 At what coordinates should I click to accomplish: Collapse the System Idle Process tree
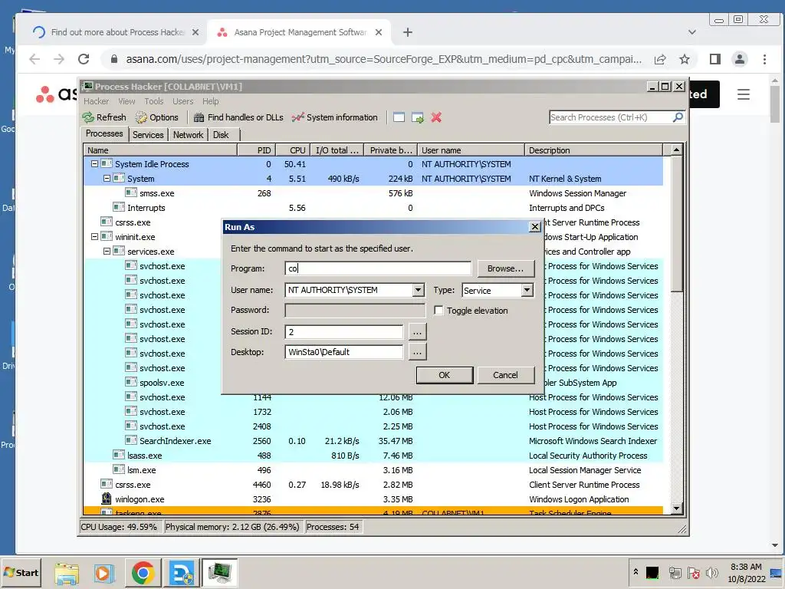point(94,164)
